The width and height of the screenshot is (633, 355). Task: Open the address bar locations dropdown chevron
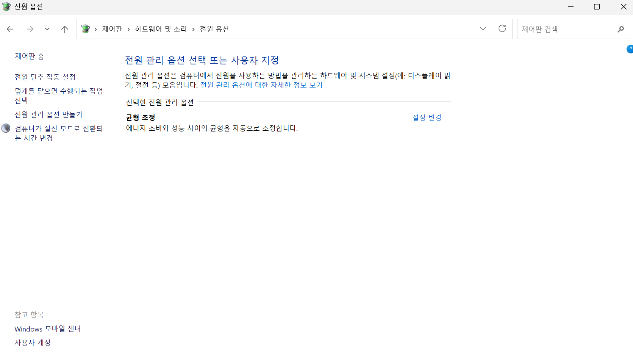[483, 28]
